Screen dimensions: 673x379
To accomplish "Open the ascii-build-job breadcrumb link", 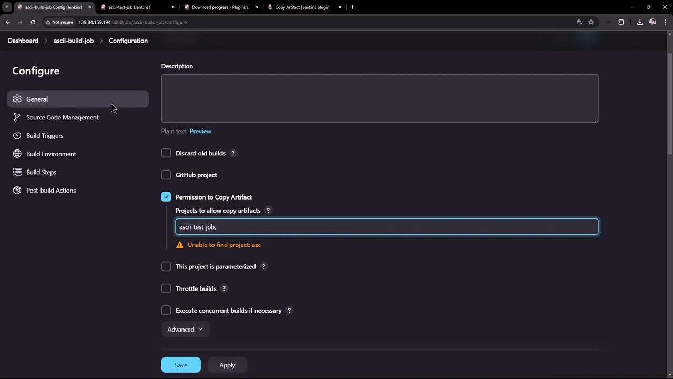I will pos(74,41).
